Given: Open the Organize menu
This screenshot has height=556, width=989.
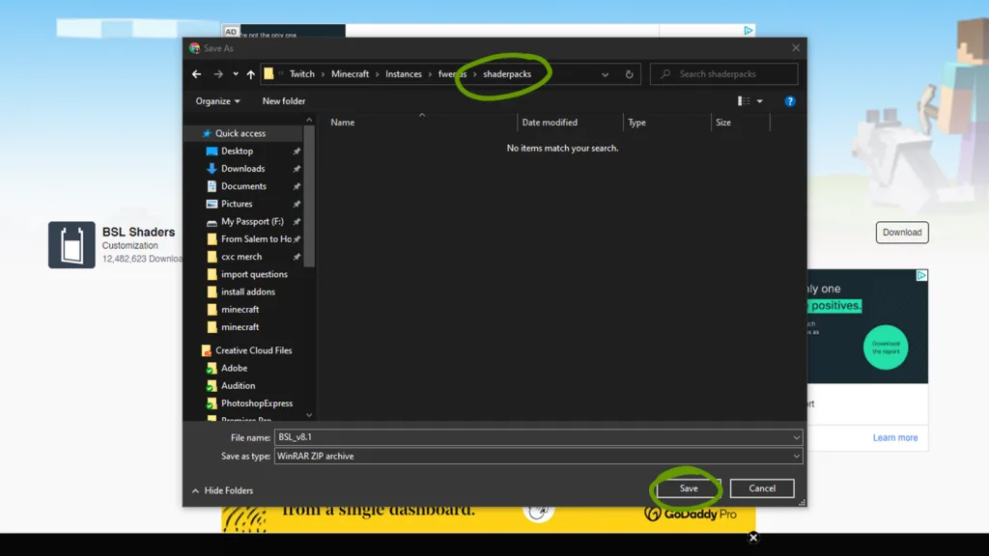Looking at the screenshot, I should coord(217,101).
